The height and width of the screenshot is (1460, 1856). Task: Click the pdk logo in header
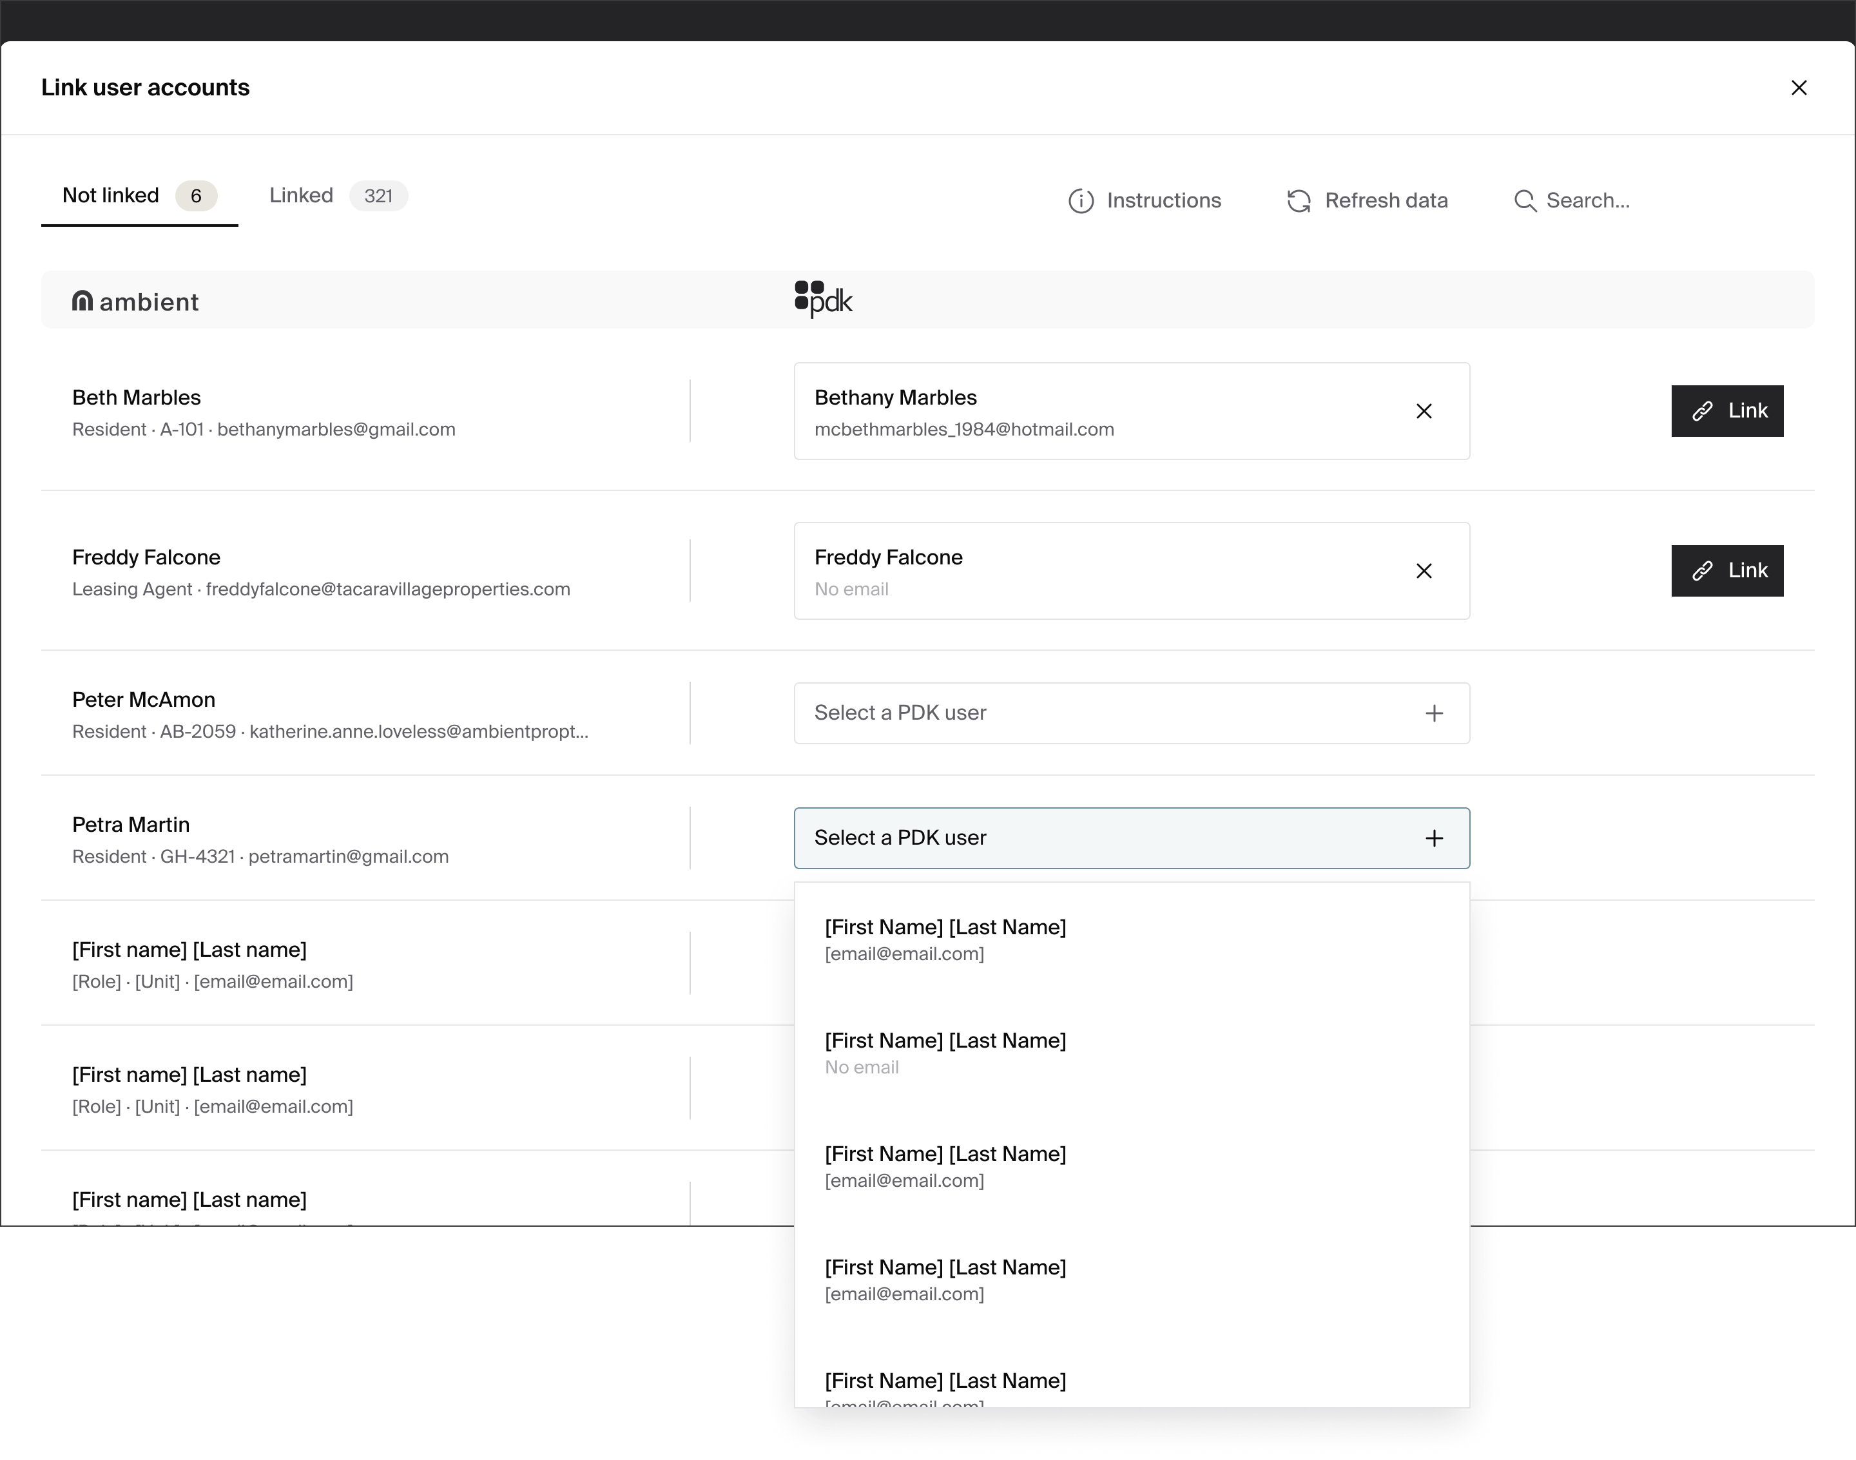point(823,299)
